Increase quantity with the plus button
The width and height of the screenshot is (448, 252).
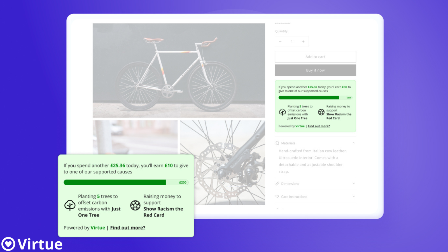point(303,41)
